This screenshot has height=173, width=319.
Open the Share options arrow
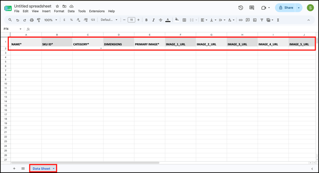pos(299,8)
